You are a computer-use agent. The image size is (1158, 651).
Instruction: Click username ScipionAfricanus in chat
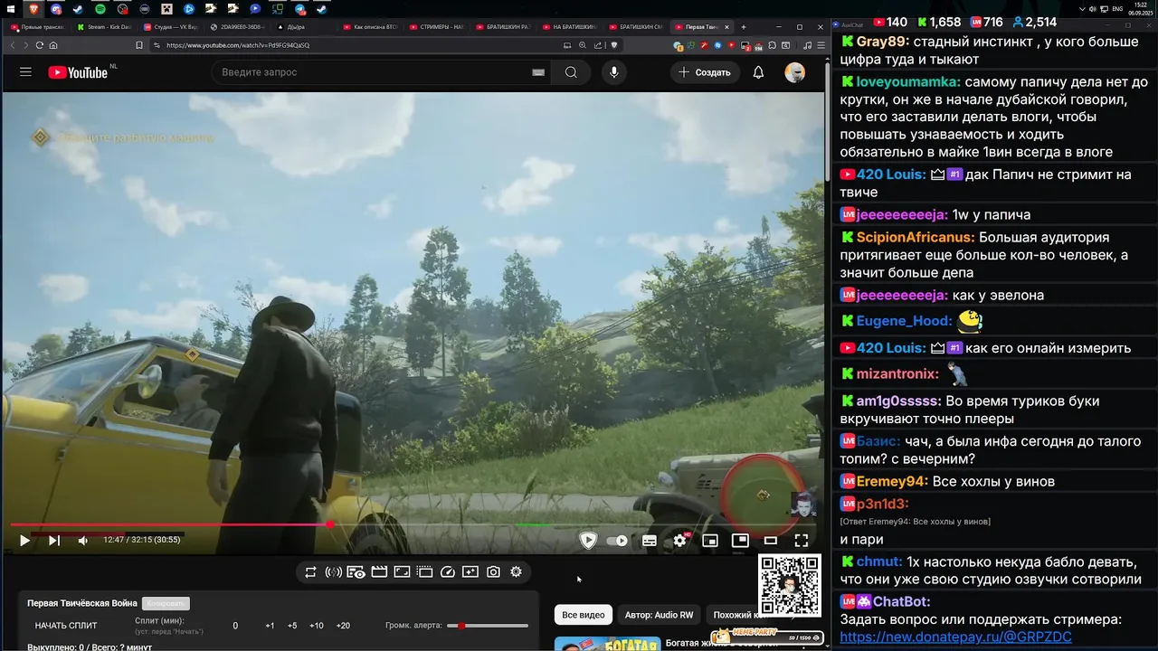click(916, 238)
